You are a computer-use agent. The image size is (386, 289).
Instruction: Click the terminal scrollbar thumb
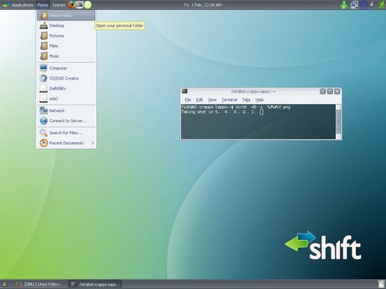coord(338,121)
